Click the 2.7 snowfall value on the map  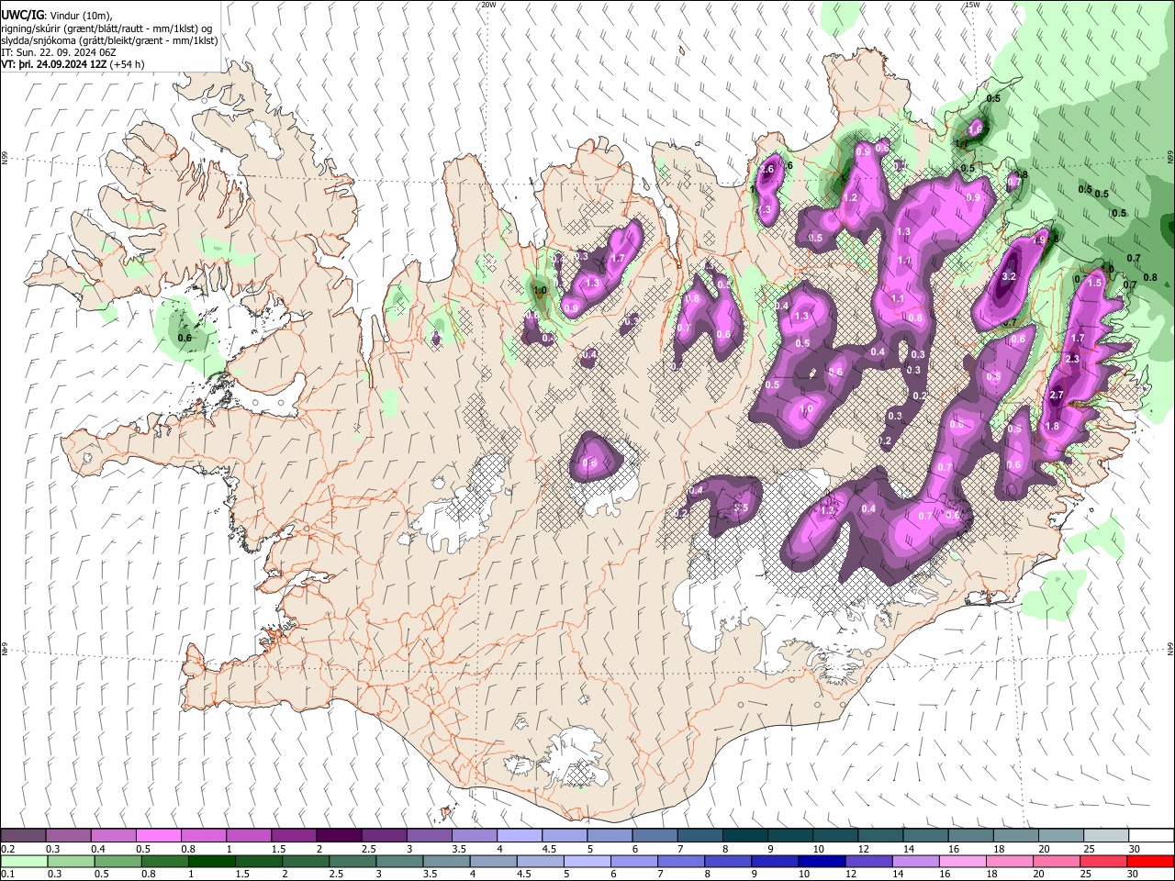pos(1056,395)
